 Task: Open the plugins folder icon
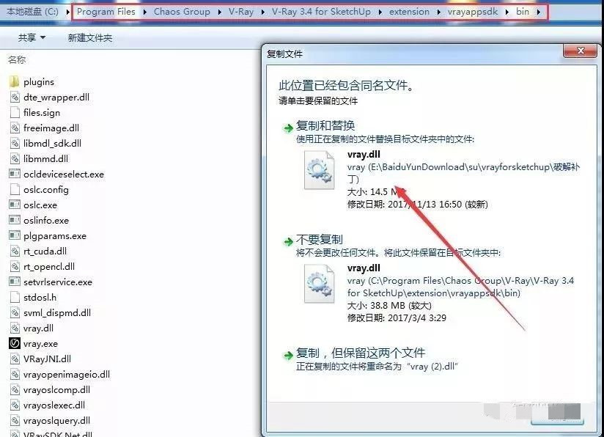[14, 81]
